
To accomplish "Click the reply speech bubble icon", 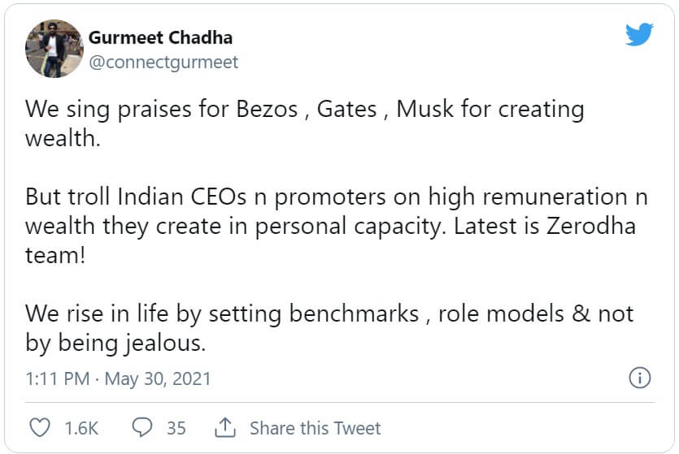I will (142, 427).
